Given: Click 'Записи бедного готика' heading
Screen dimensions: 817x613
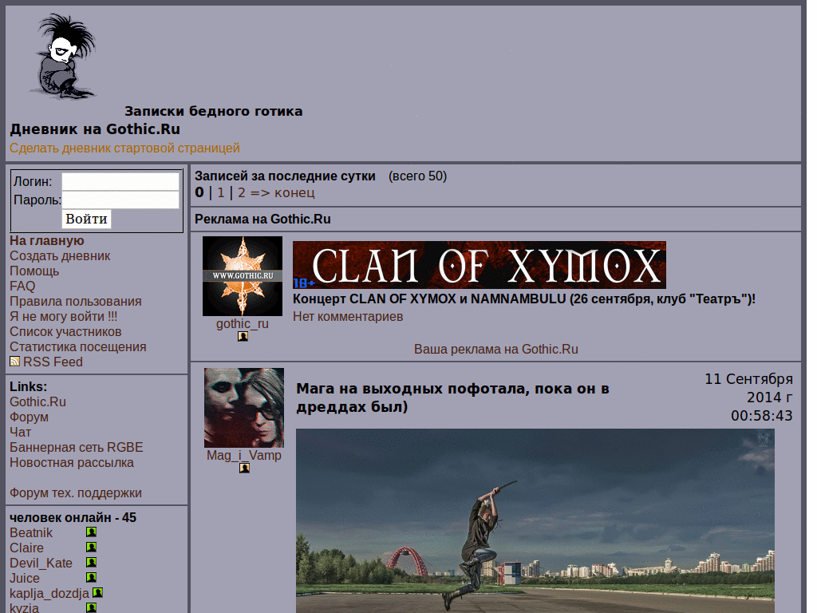Looking at the screenshot, I should [214, 111].
